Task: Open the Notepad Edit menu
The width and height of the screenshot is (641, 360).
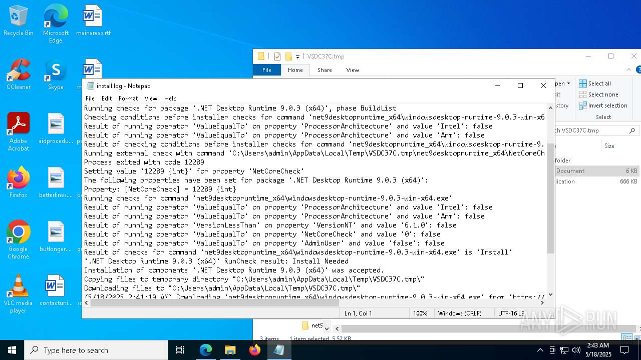Action: 107,98
